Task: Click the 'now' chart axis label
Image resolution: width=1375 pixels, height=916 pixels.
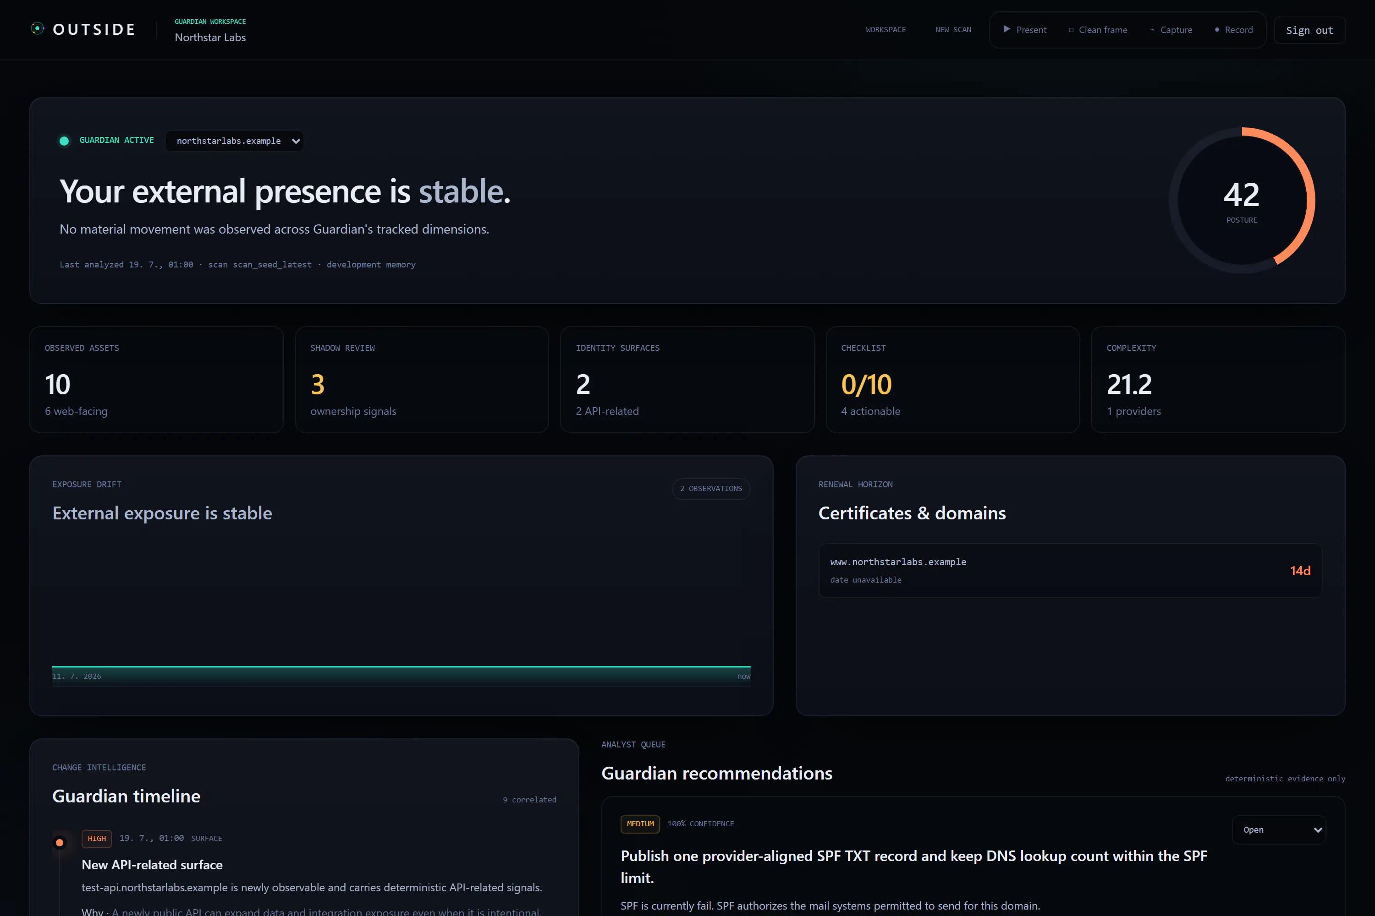Action: 743,676
